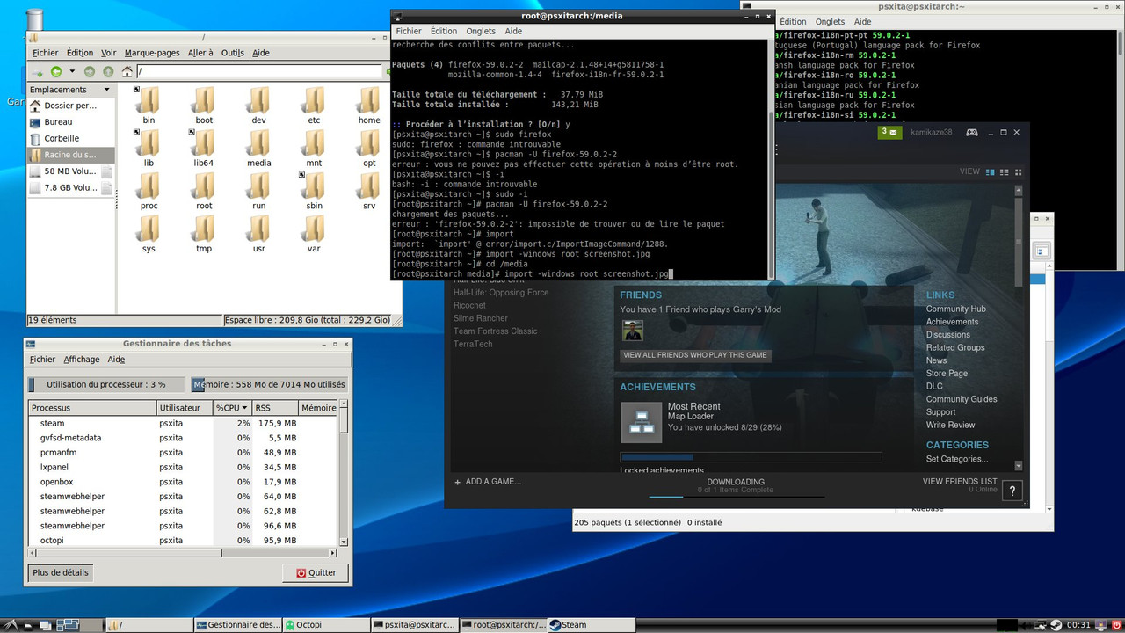This screenshot has height=633, width=1125.
Task: Click Set Categories... in Steam
Action: click(x=957, y=459)
